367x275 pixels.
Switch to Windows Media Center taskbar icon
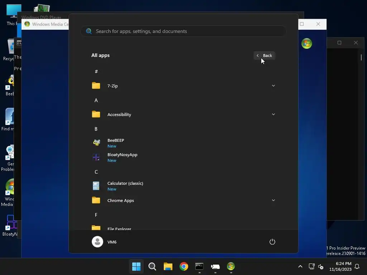click(231, 266)
